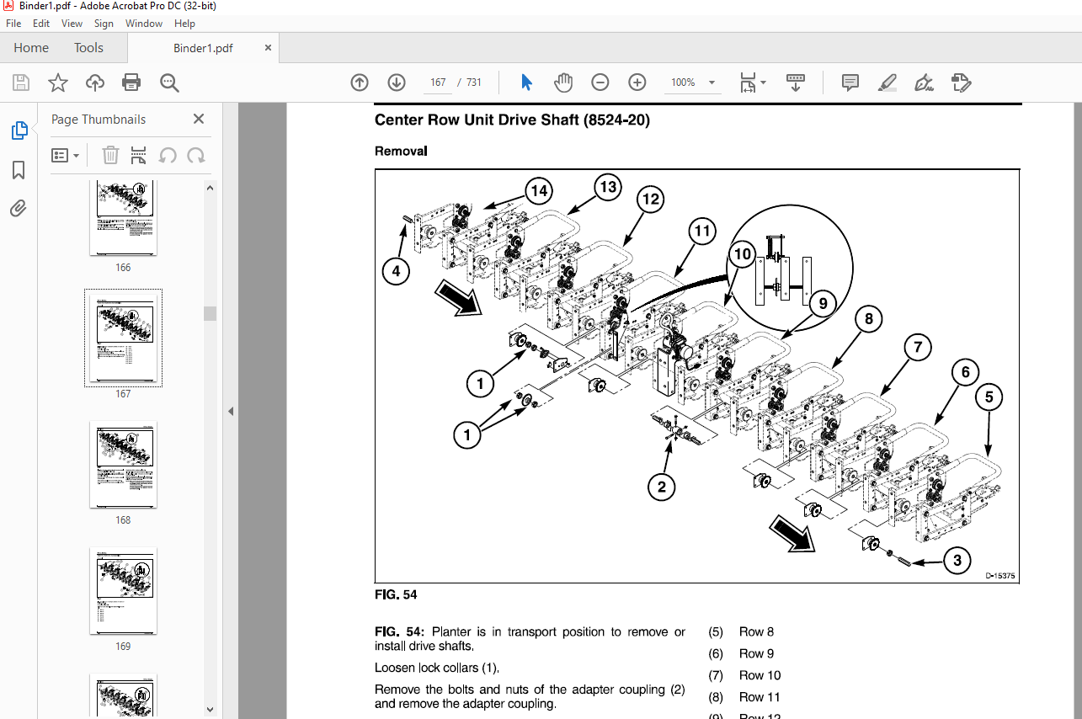Delete selected pages trash icon
This screenshot has height=719, width=1082.
[x=110, y=155]
